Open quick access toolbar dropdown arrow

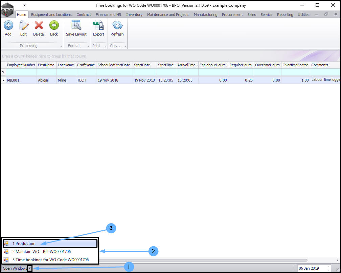pos(24,5)
